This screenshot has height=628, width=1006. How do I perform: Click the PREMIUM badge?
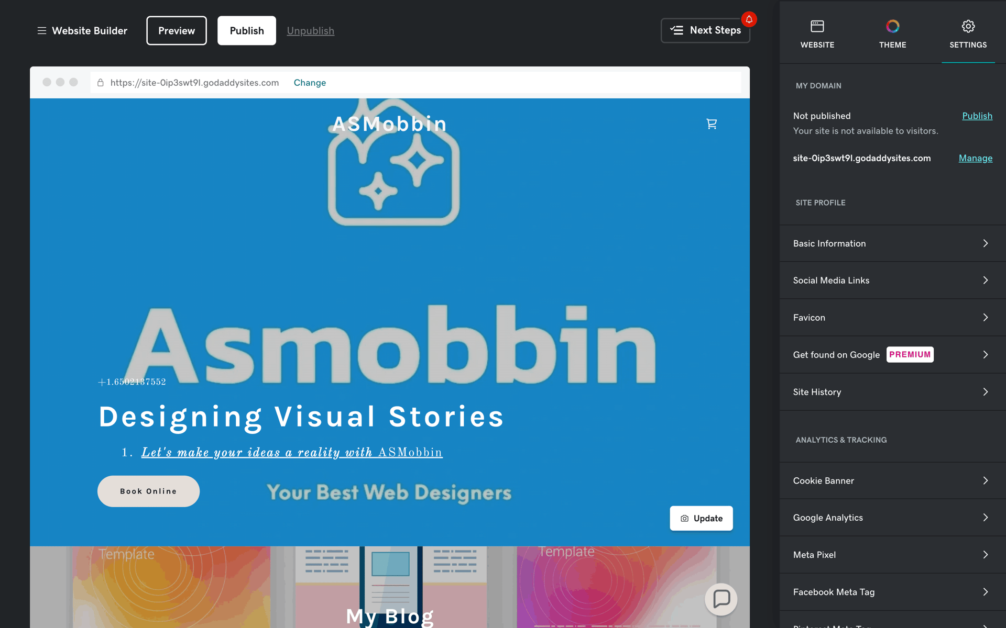(910, 355)
